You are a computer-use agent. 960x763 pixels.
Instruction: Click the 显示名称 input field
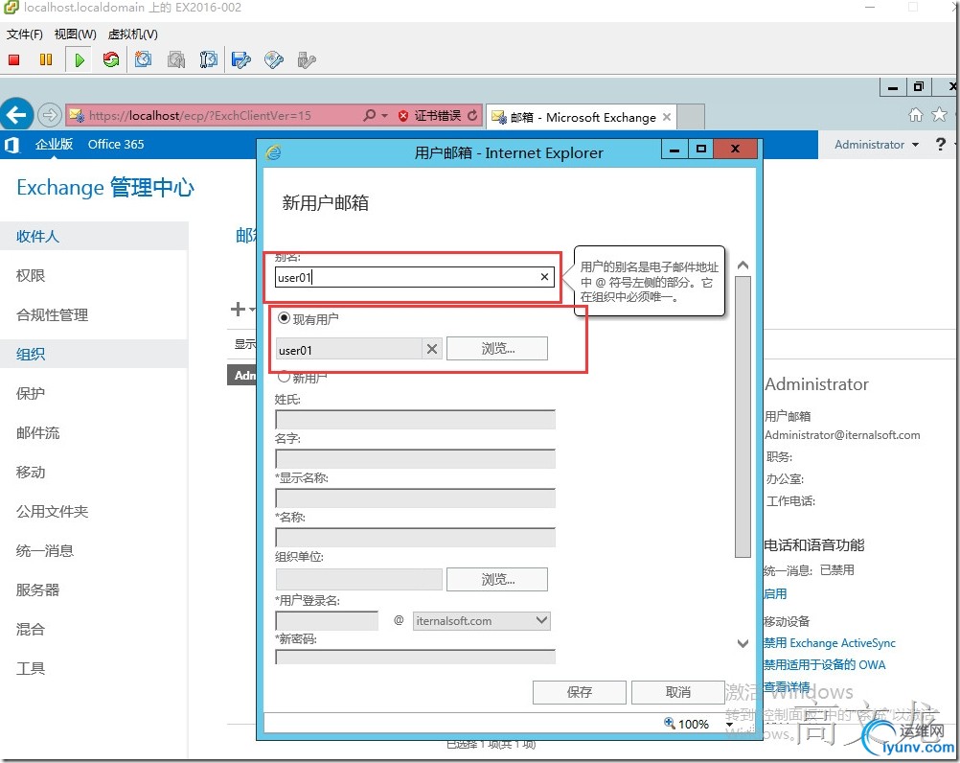(415, 497)
